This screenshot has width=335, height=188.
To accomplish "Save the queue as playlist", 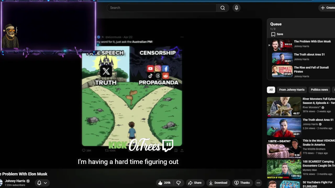I will (x=277, y=34).
